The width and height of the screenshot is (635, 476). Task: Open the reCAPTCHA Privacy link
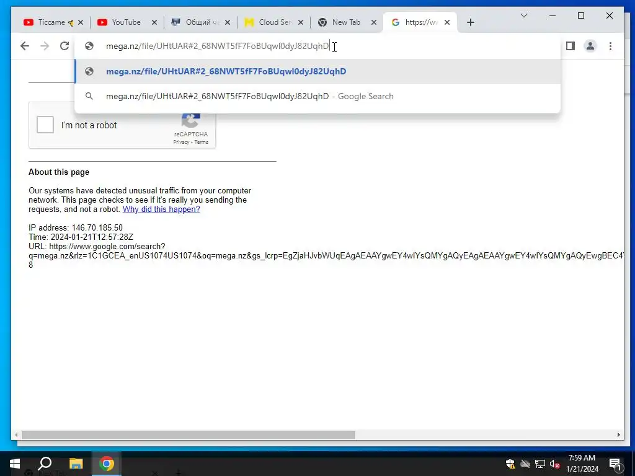pos(181,142)
